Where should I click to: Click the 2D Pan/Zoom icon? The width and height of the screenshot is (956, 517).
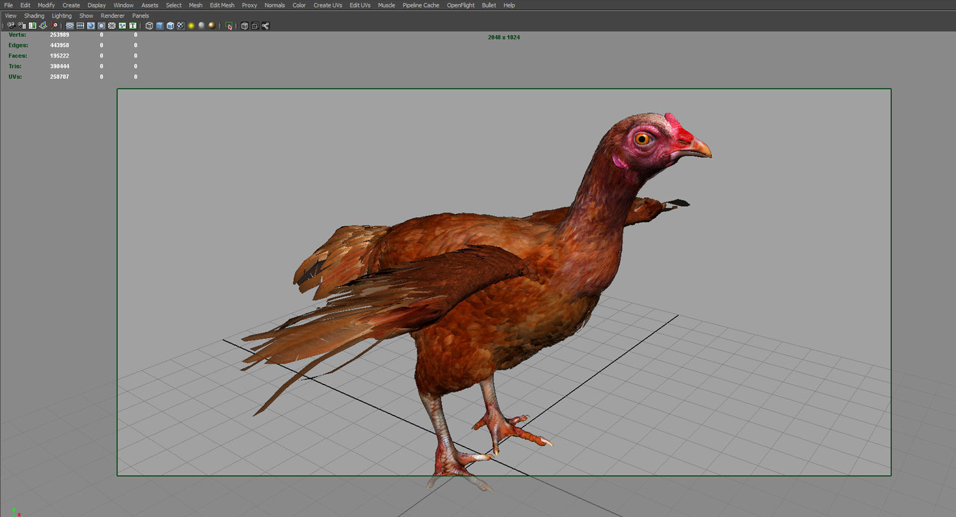tap(54, 26)
